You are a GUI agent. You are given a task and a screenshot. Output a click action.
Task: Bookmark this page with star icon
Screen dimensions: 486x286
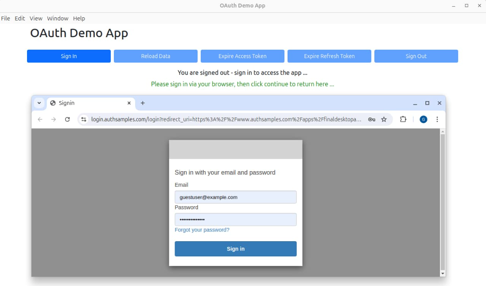click(x=384, y=119)
